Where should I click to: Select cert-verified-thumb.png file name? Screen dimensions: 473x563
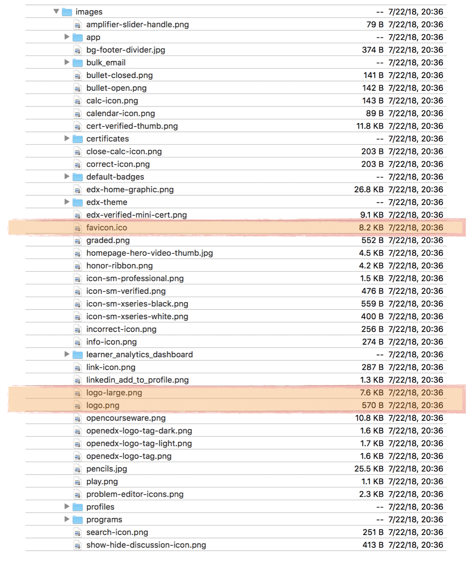132,126
